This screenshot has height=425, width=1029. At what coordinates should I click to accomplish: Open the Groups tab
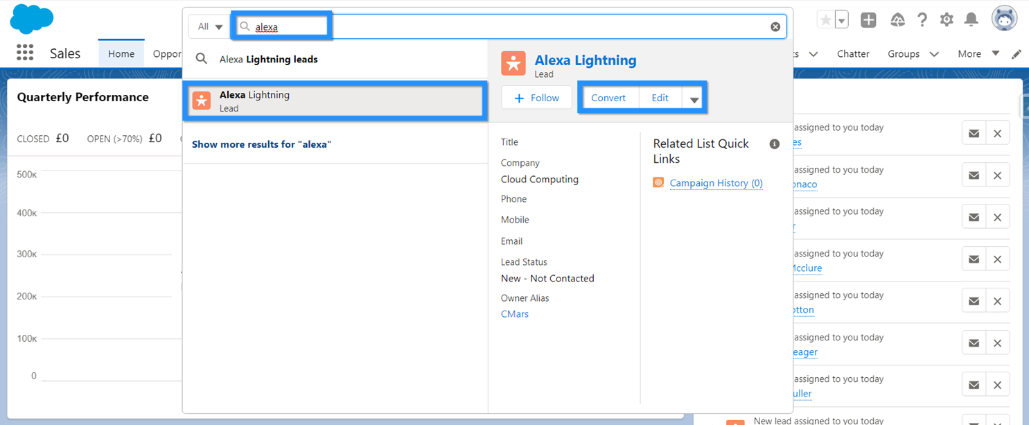[x=904, y=53]
